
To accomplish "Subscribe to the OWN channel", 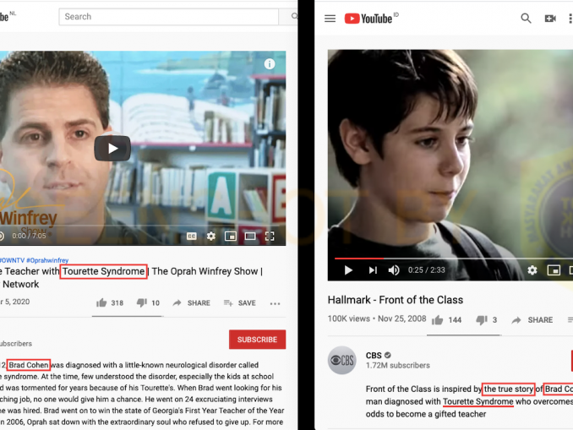I will coord(257,340).
